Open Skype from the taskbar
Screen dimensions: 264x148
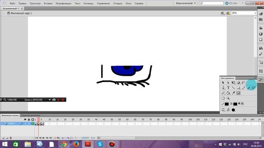100,144
